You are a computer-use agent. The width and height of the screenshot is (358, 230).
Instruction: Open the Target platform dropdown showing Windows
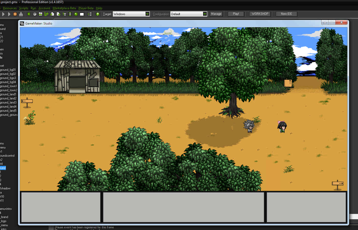tap(131, 14)
